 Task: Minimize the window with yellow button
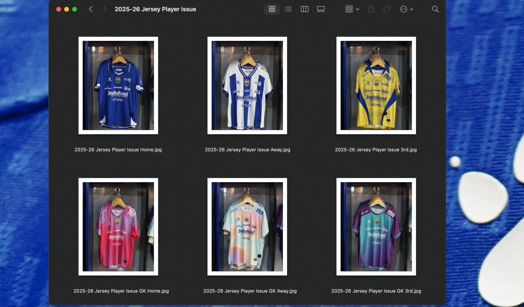[x=66, y=9]
